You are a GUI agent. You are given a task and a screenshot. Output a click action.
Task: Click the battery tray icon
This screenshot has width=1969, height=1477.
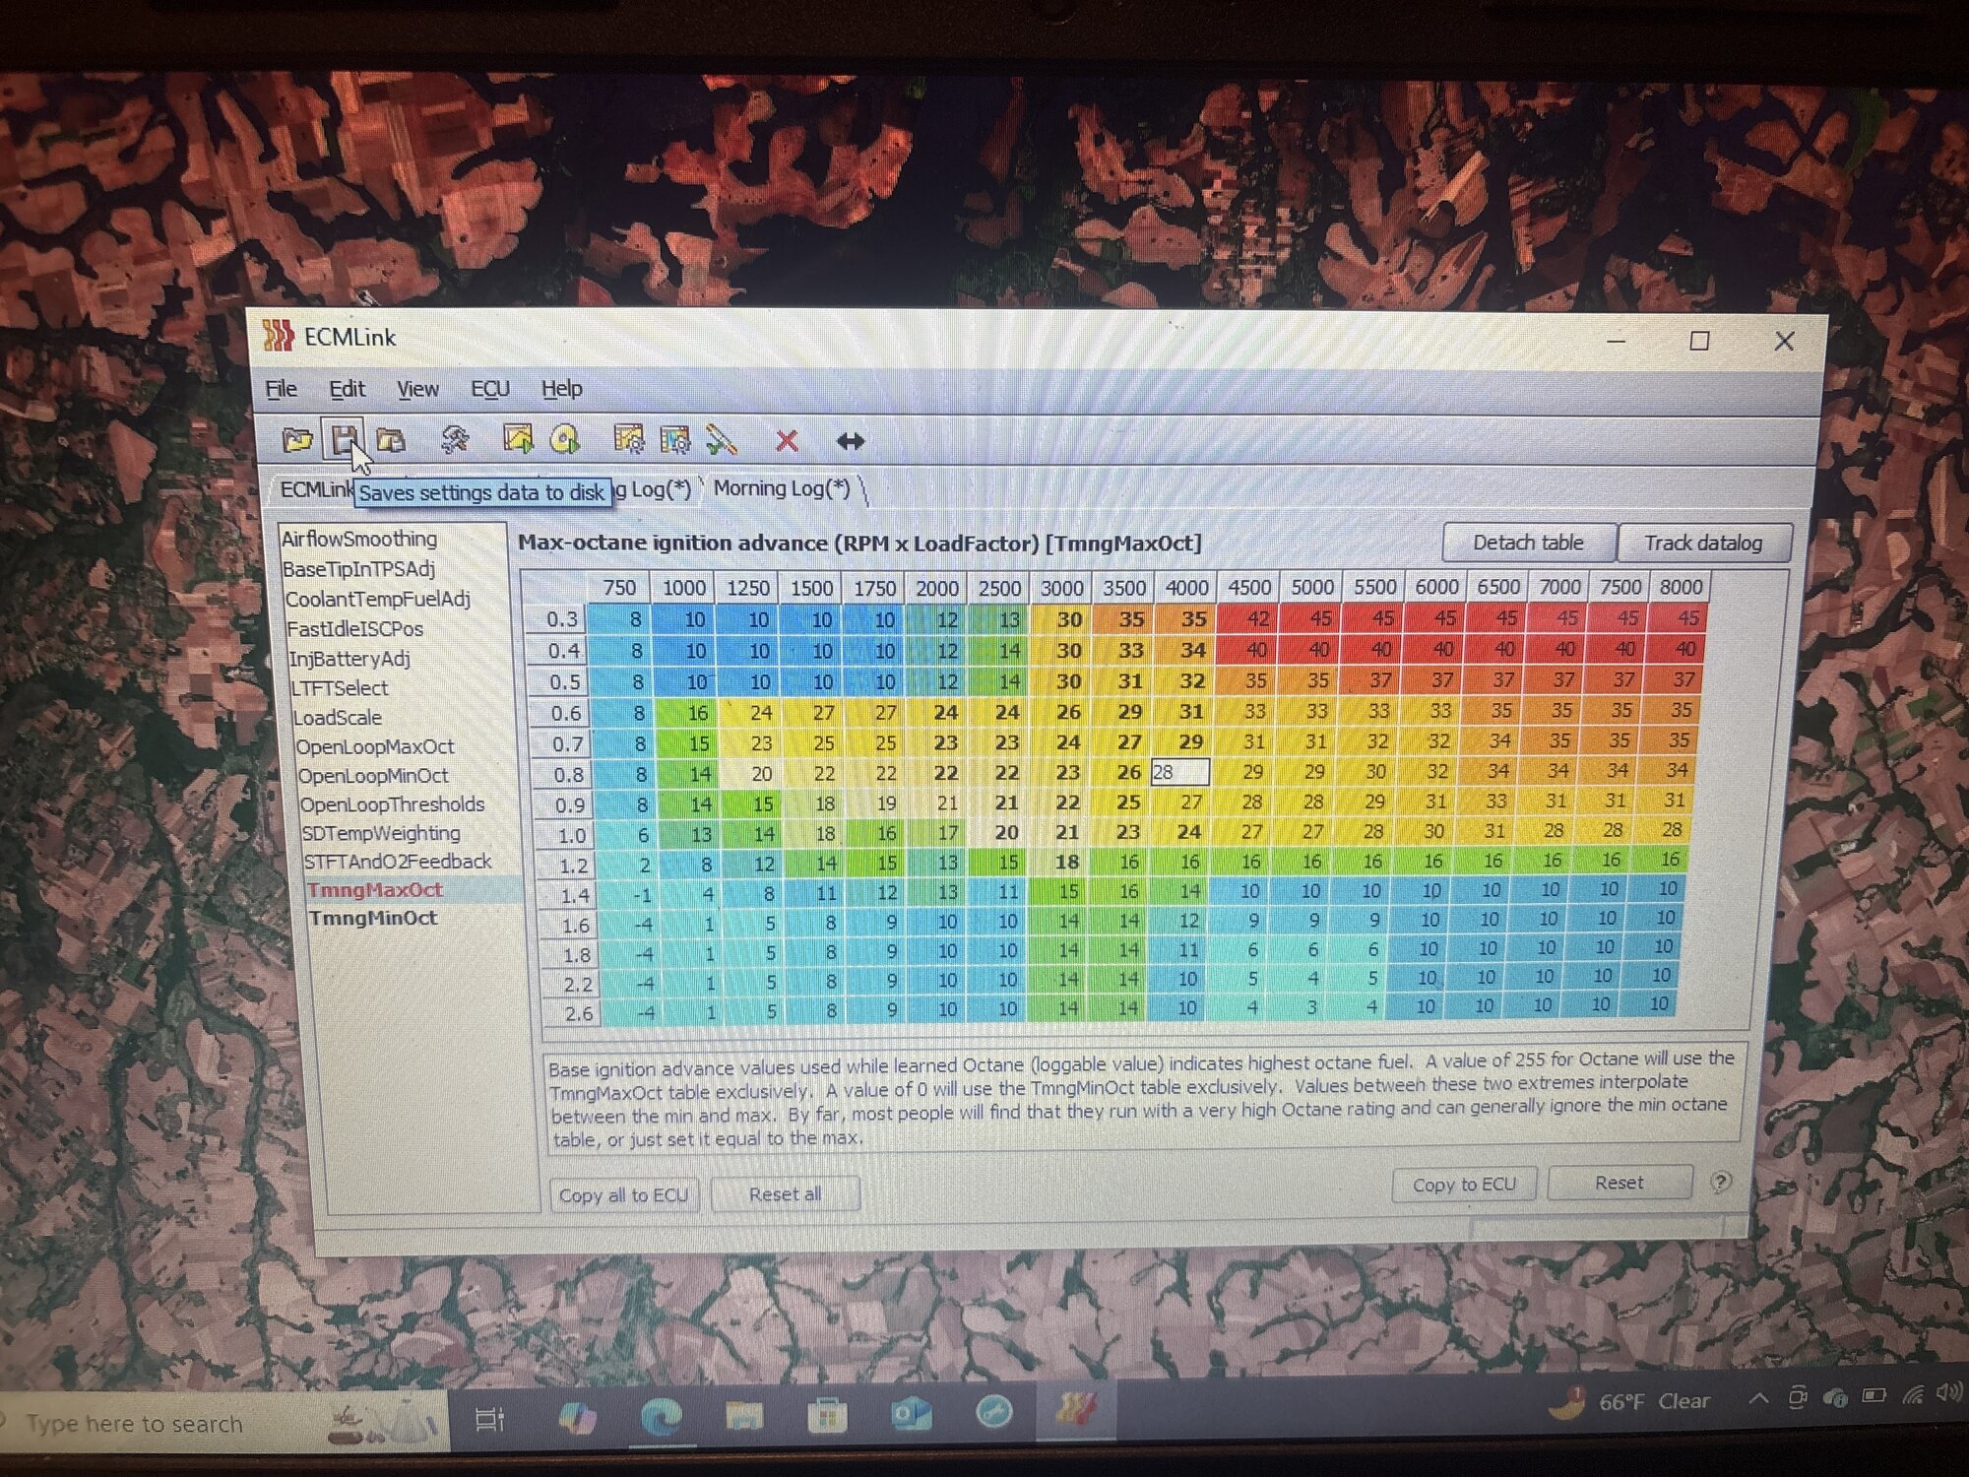(1874, 1395)
